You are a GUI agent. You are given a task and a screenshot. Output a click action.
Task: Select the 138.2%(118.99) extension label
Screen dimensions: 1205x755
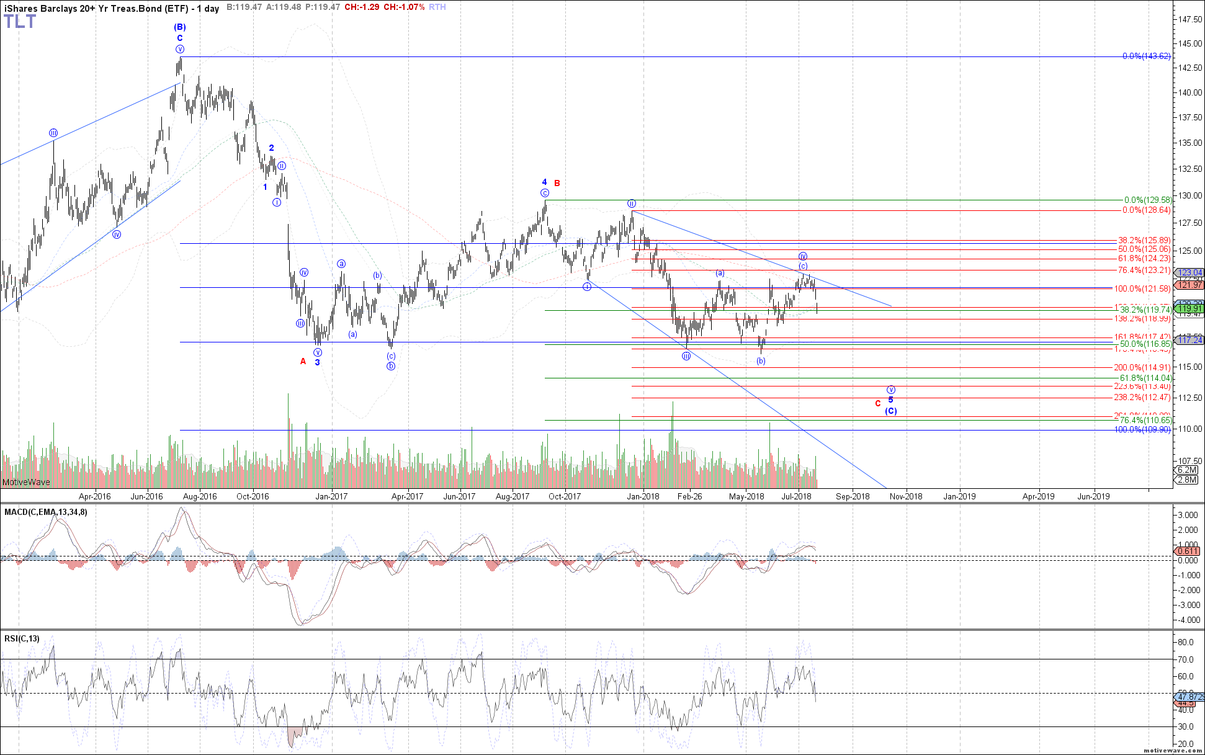(x=1142, y=319)
